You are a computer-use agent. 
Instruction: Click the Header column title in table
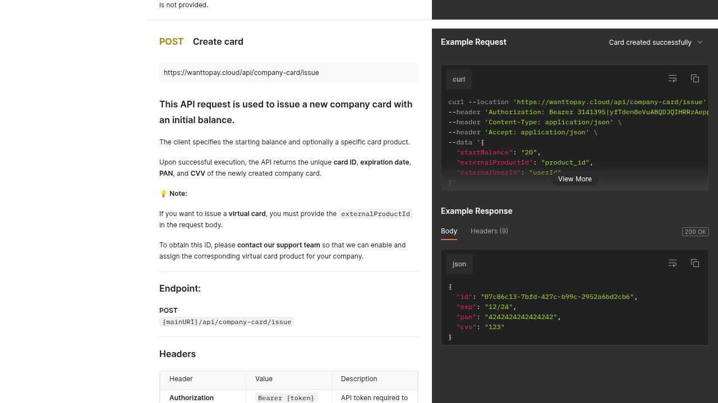pyautogui.click(x=181, y=379)
